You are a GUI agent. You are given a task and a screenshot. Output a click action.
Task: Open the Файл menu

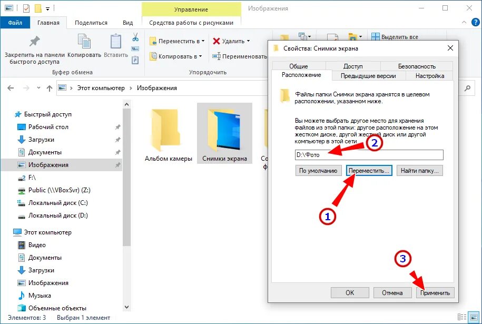(x=15, y=23)
